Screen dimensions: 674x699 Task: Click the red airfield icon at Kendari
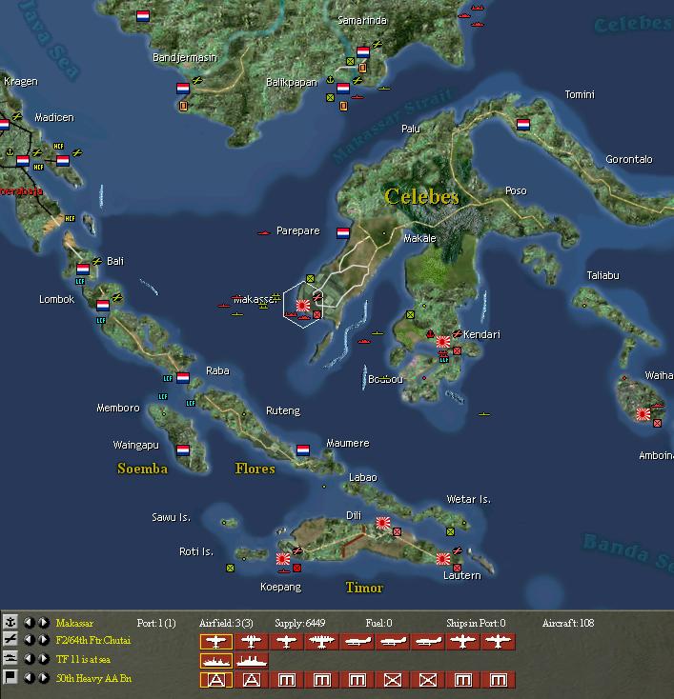click(x=457, y=333)
